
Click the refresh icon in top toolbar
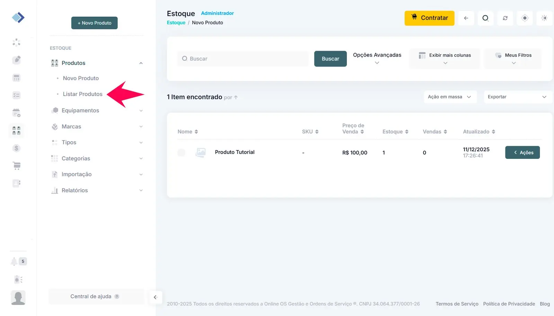click(505, 18)
